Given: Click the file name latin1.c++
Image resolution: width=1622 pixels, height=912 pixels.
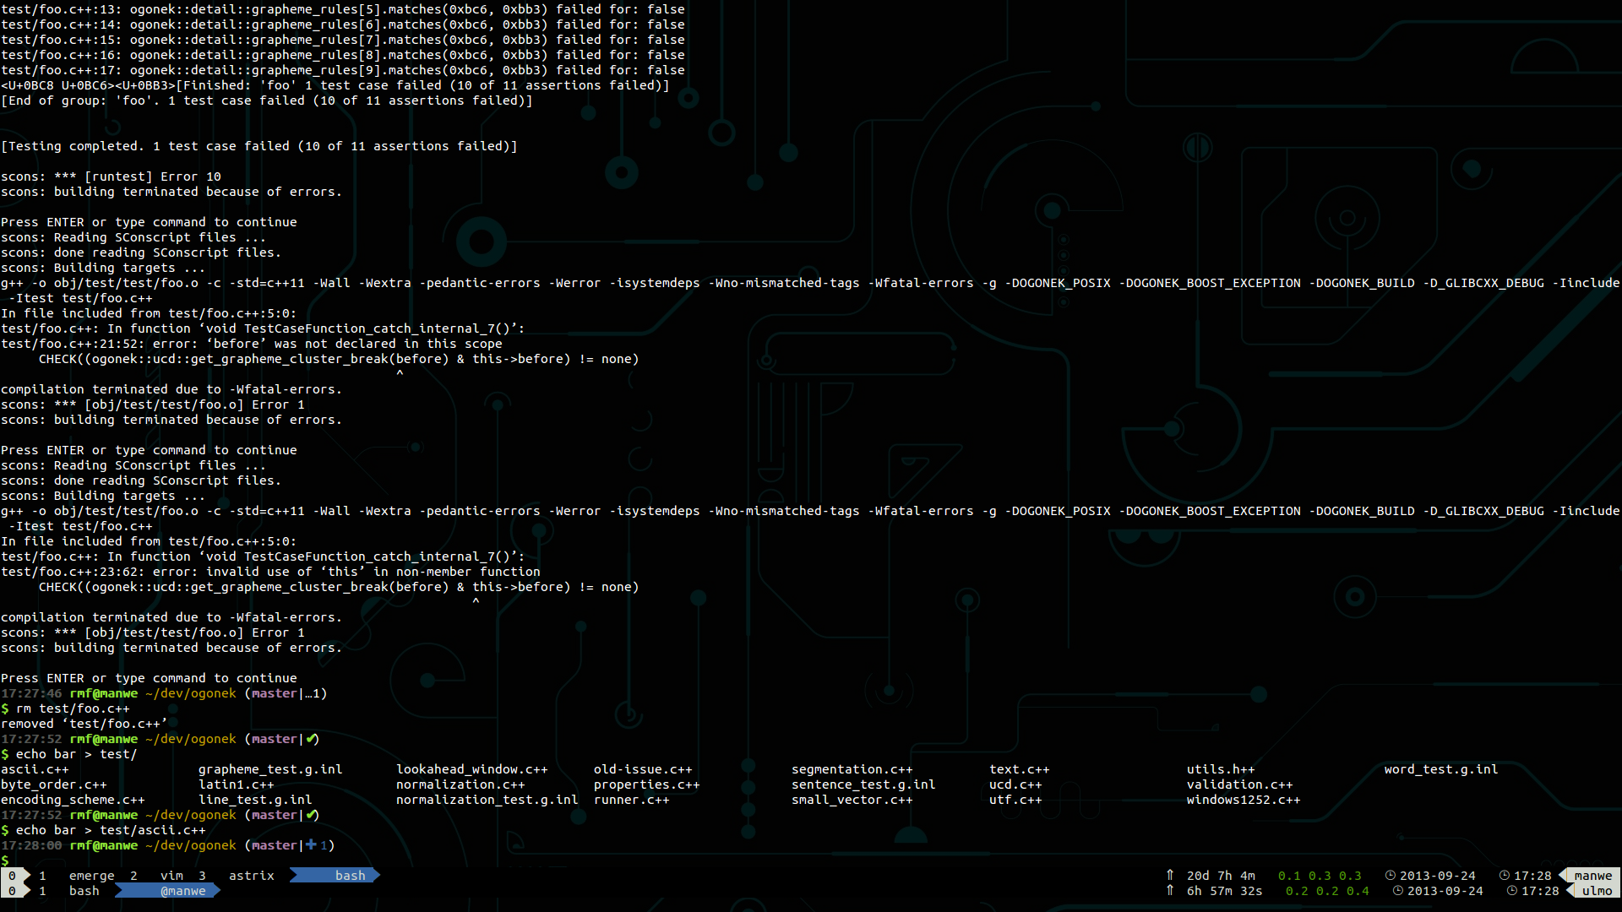Looking at the screenshot, I should (237, 784).
